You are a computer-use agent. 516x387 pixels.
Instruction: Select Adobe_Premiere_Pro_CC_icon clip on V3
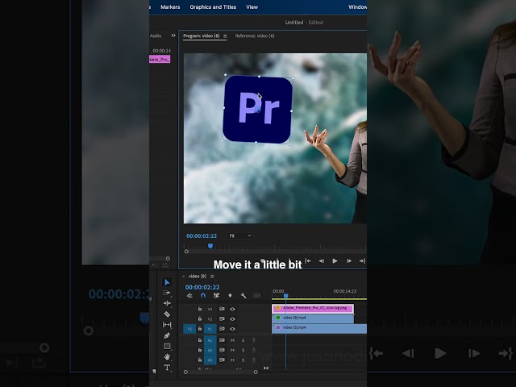(313, 308)
